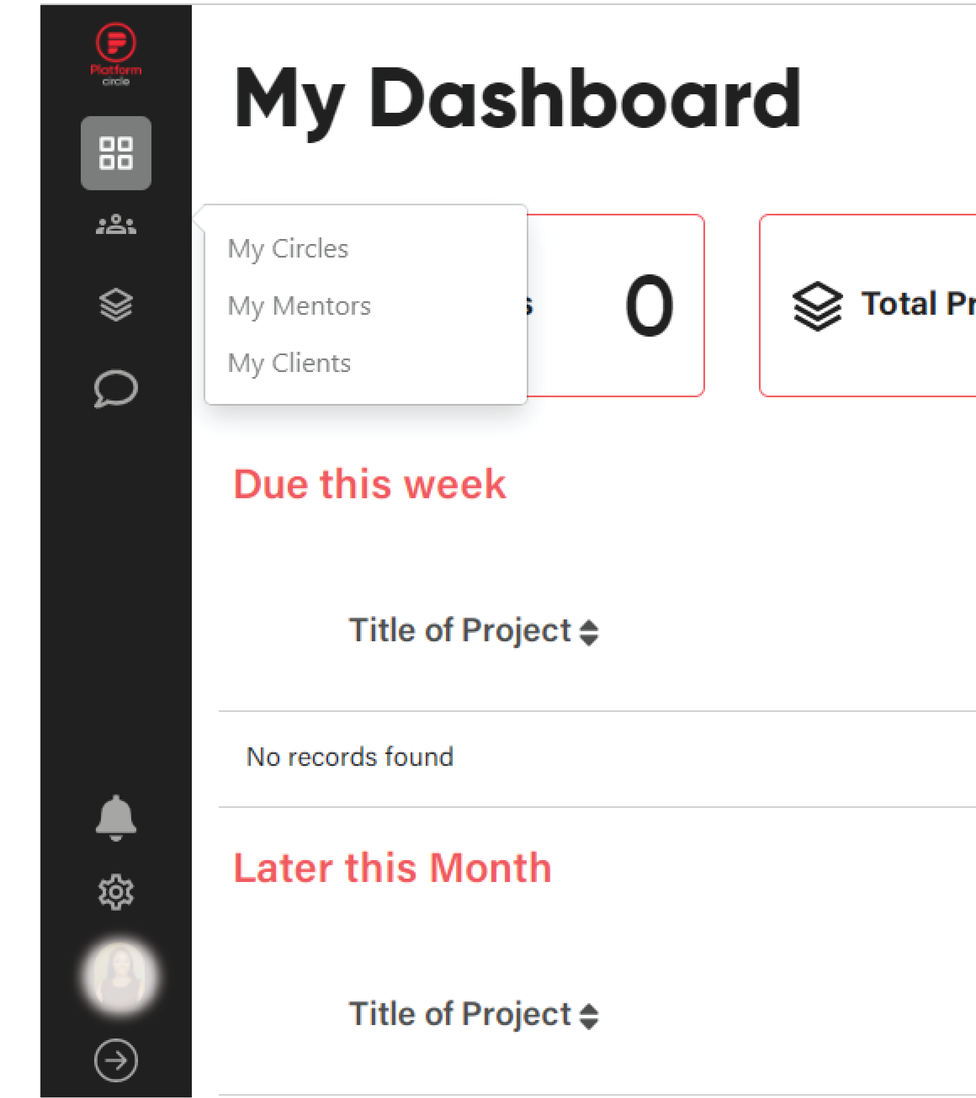Click the user profile avatar photo
Screen dimensions: 976x1098
[120, 976]
